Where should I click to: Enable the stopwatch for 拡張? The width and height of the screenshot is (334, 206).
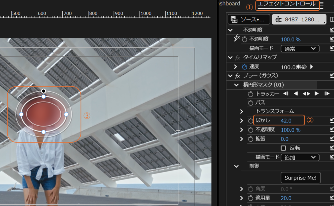(x=251, y=139)
